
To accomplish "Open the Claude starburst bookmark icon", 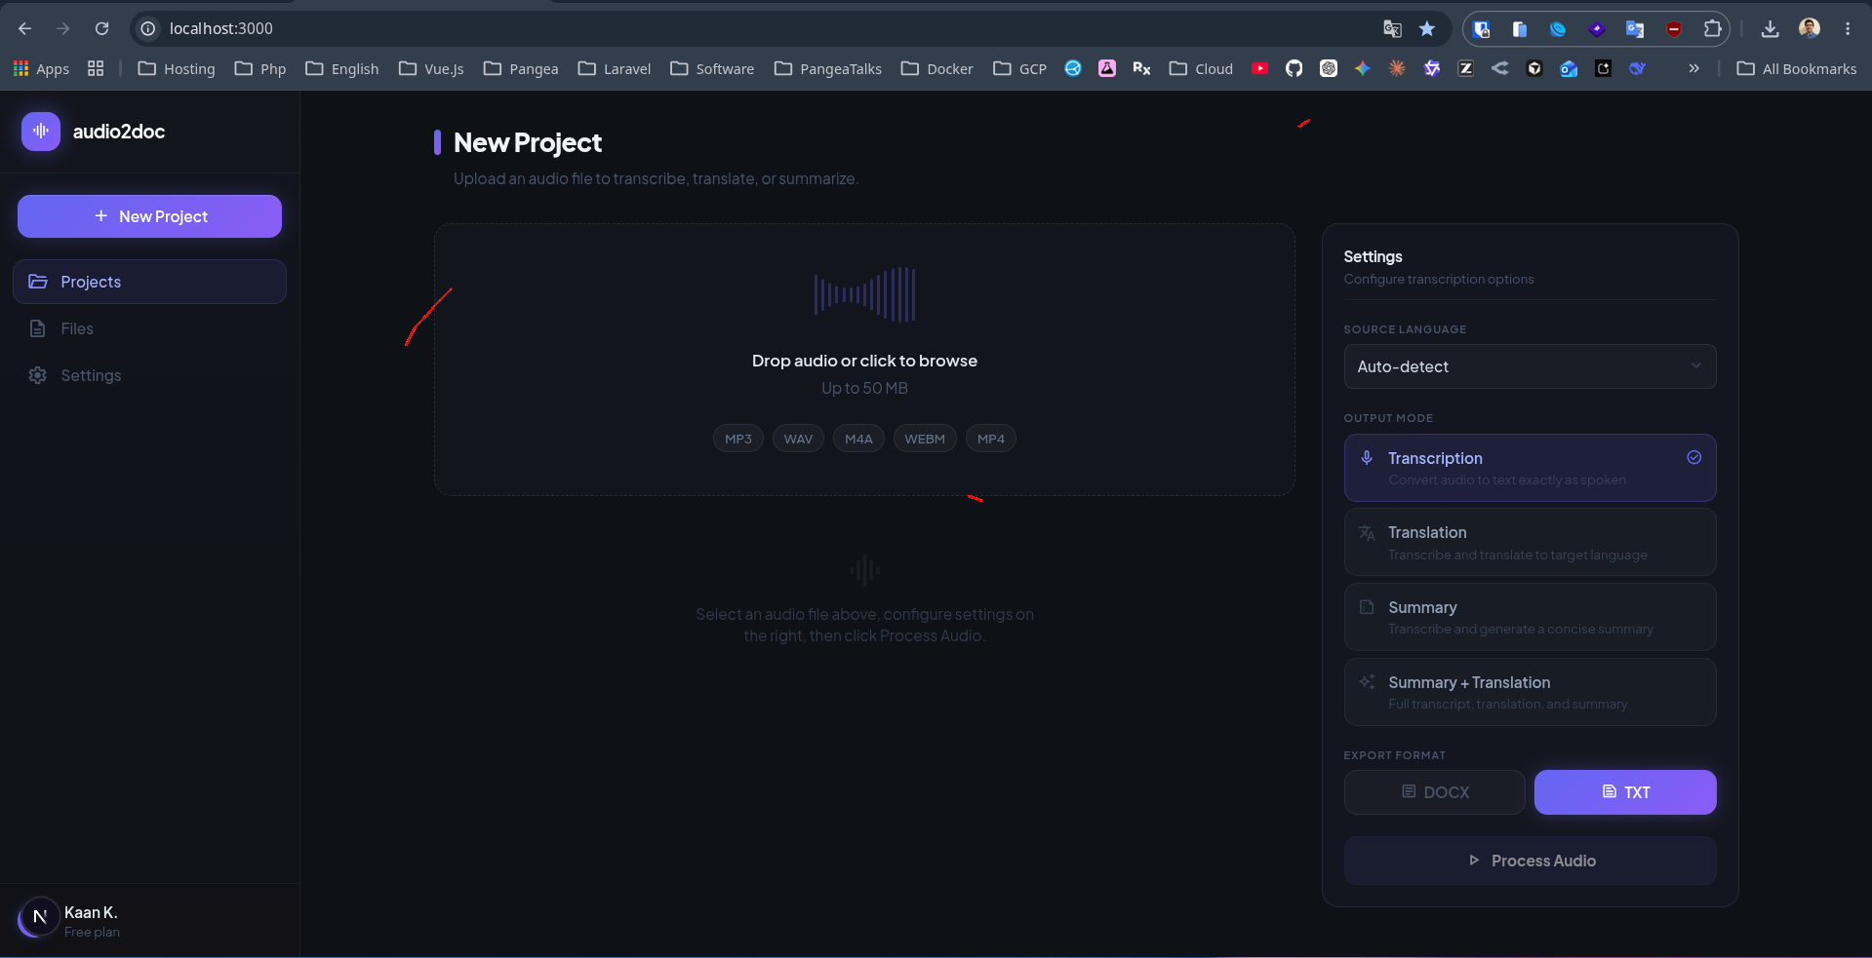I will [1398, 68].
